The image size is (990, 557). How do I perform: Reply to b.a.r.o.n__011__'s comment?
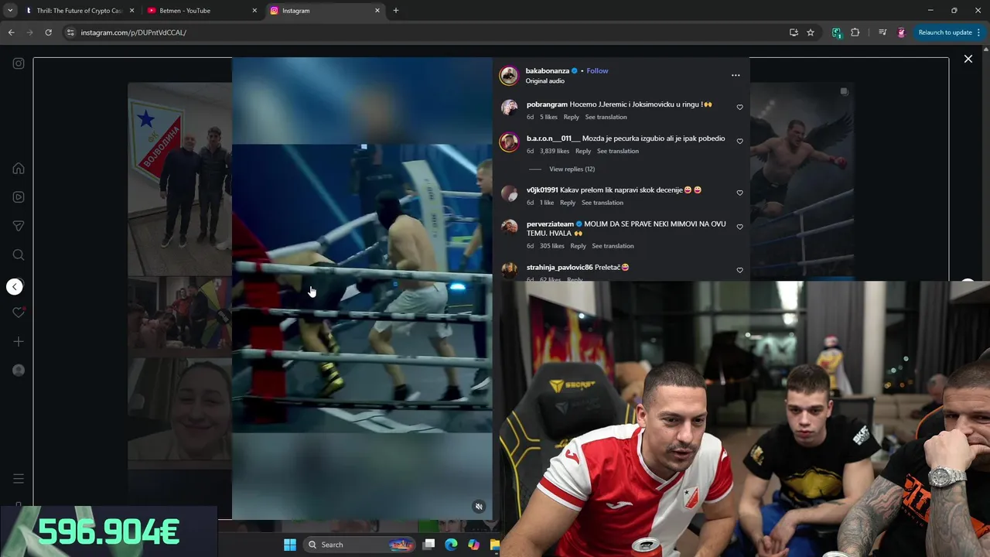[x=583, y=151]
